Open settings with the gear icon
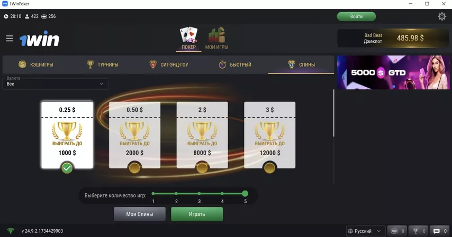 click(x=442, y=16)
